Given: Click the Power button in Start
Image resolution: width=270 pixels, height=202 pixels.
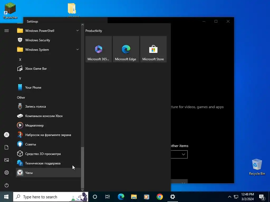Looking at the screenshot, I should tap(7, 185).
